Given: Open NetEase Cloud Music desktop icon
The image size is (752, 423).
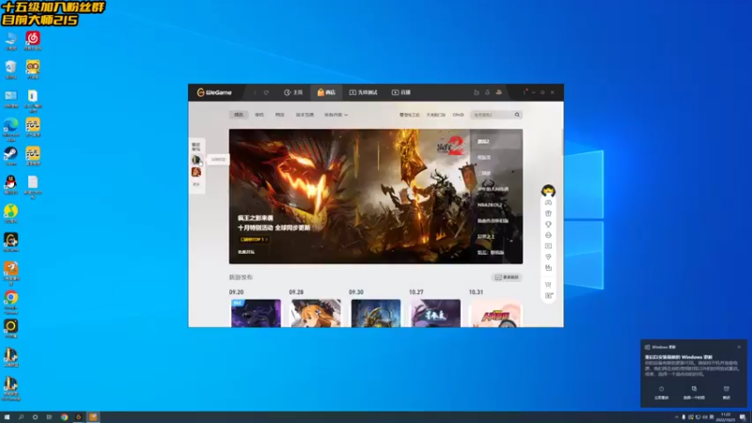Looking at the screenshot, I should pyautogui.click(x=33, y=40).
